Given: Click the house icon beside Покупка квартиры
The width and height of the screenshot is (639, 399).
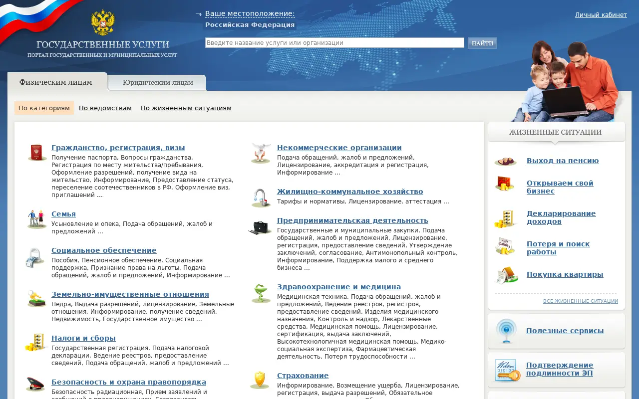Looking at the screenshot, I should 506,275.
